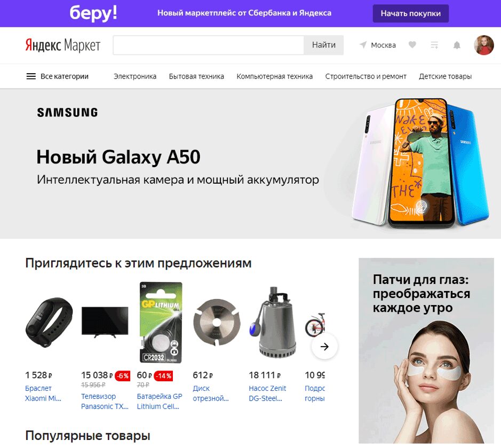Click the Начать покупки button

(x=411, y=13)
